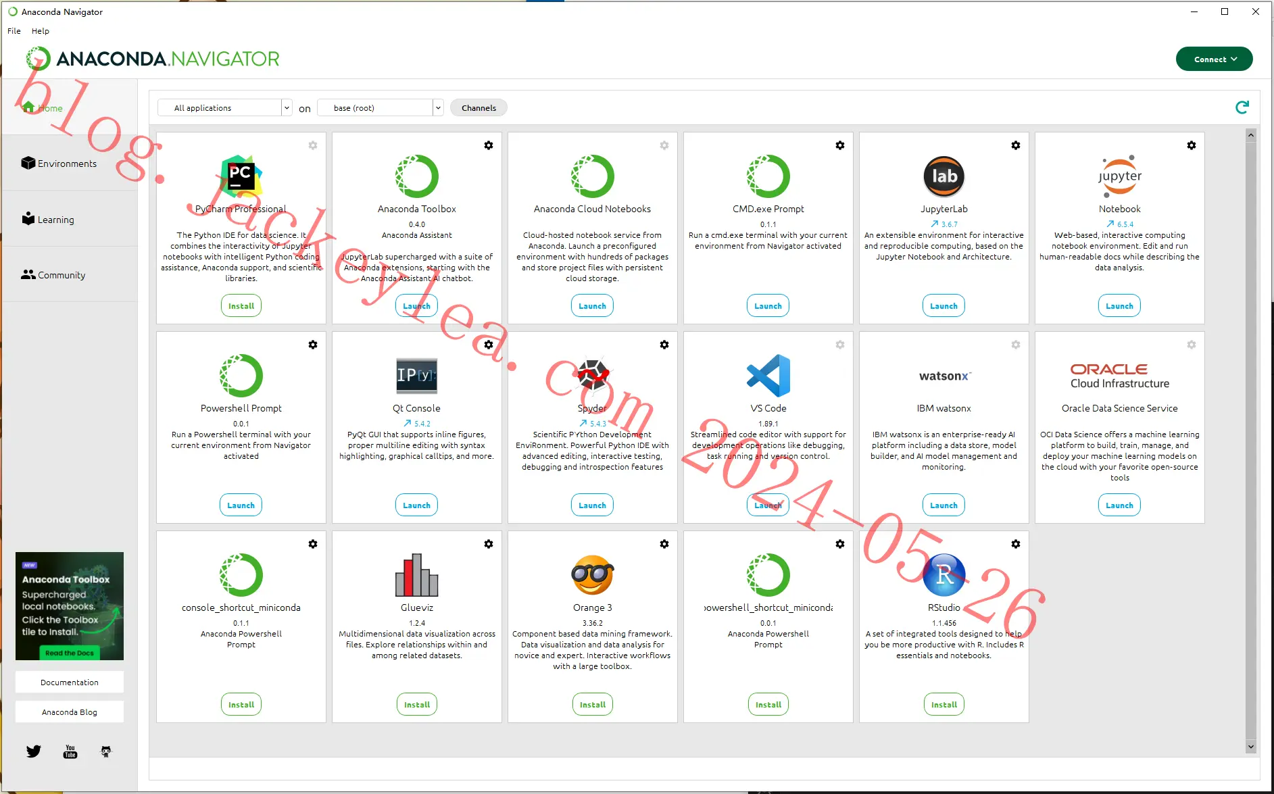The width and height of the screenshot is (1274, 794).
Task: Click the PyCharm PC logo icon
Action: coord(241,176)
